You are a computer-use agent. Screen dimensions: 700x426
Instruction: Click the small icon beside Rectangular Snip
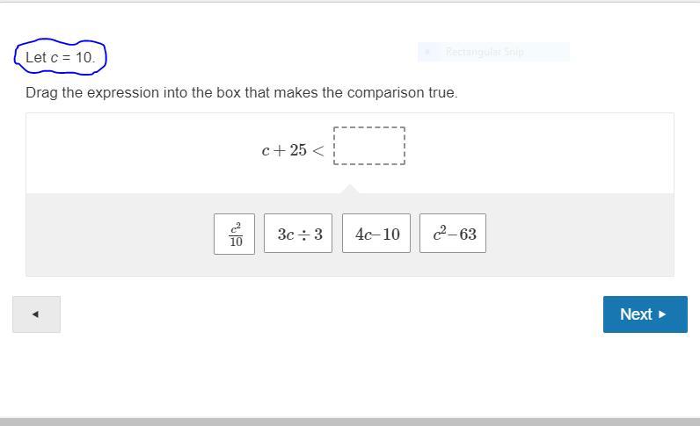(427, 52)
